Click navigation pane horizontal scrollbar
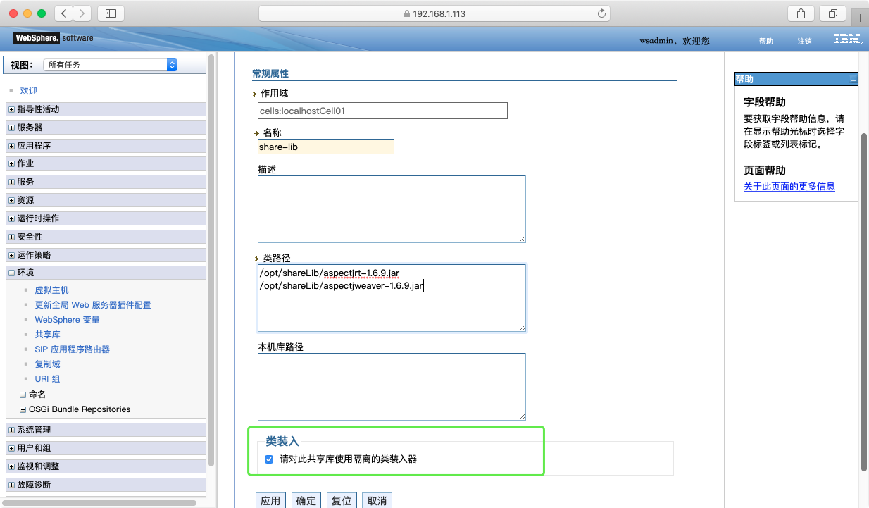869x508 pixels. point(99,502)
